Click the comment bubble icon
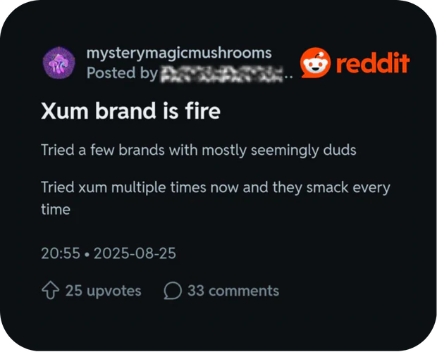437x352 pixels. point(173,291)
